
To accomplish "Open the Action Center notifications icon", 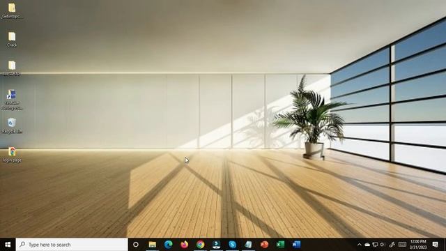I will (x=435, y=245).
